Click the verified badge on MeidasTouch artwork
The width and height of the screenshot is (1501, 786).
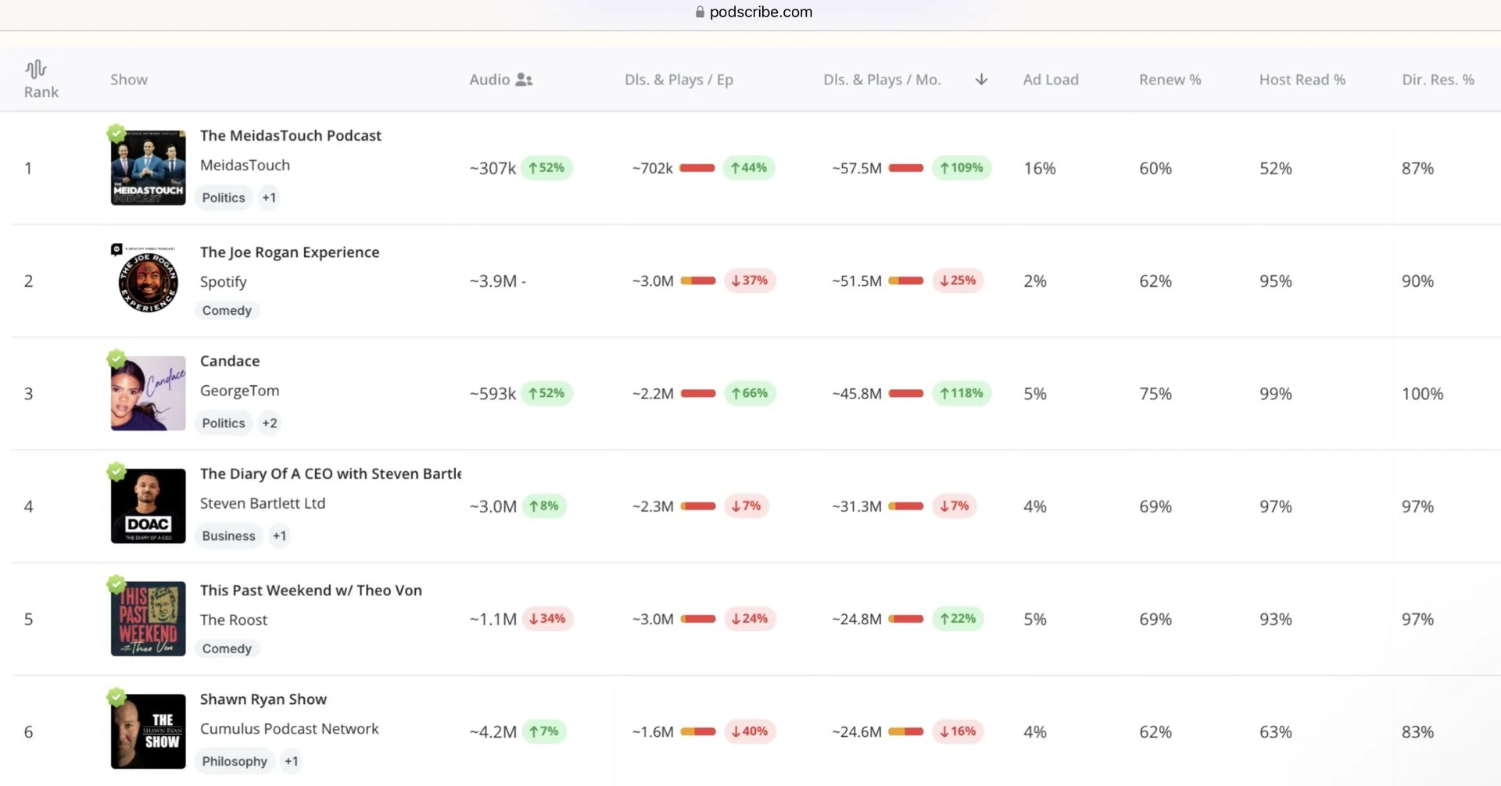[x=116, y=133]
